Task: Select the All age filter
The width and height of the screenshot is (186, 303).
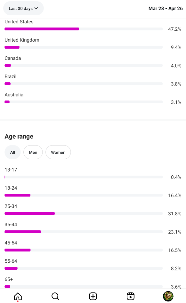Action: 12,152
